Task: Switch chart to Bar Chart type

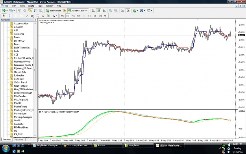Action: click(x=93, y=11)
